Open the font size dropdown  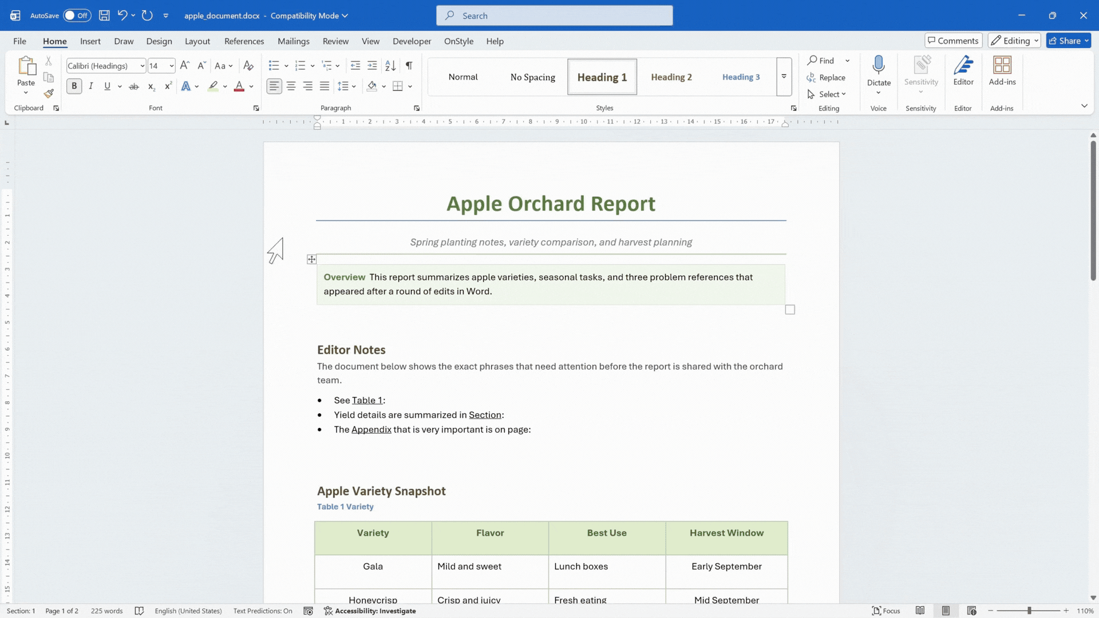(x=171, y=66)
